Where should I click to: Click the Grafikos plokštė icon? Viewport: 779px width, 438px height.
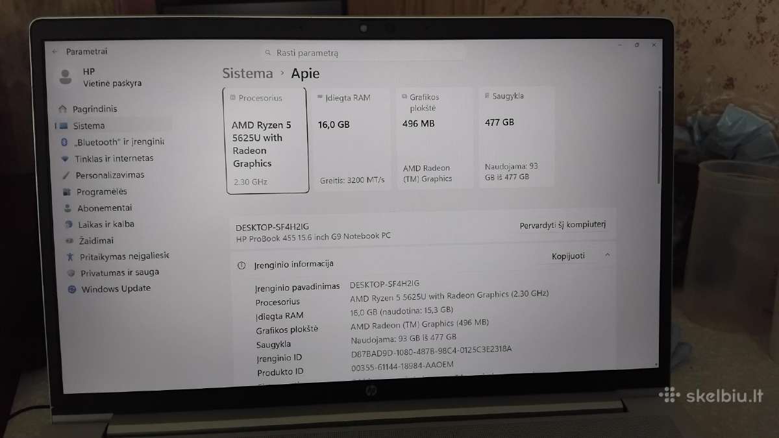404,97
